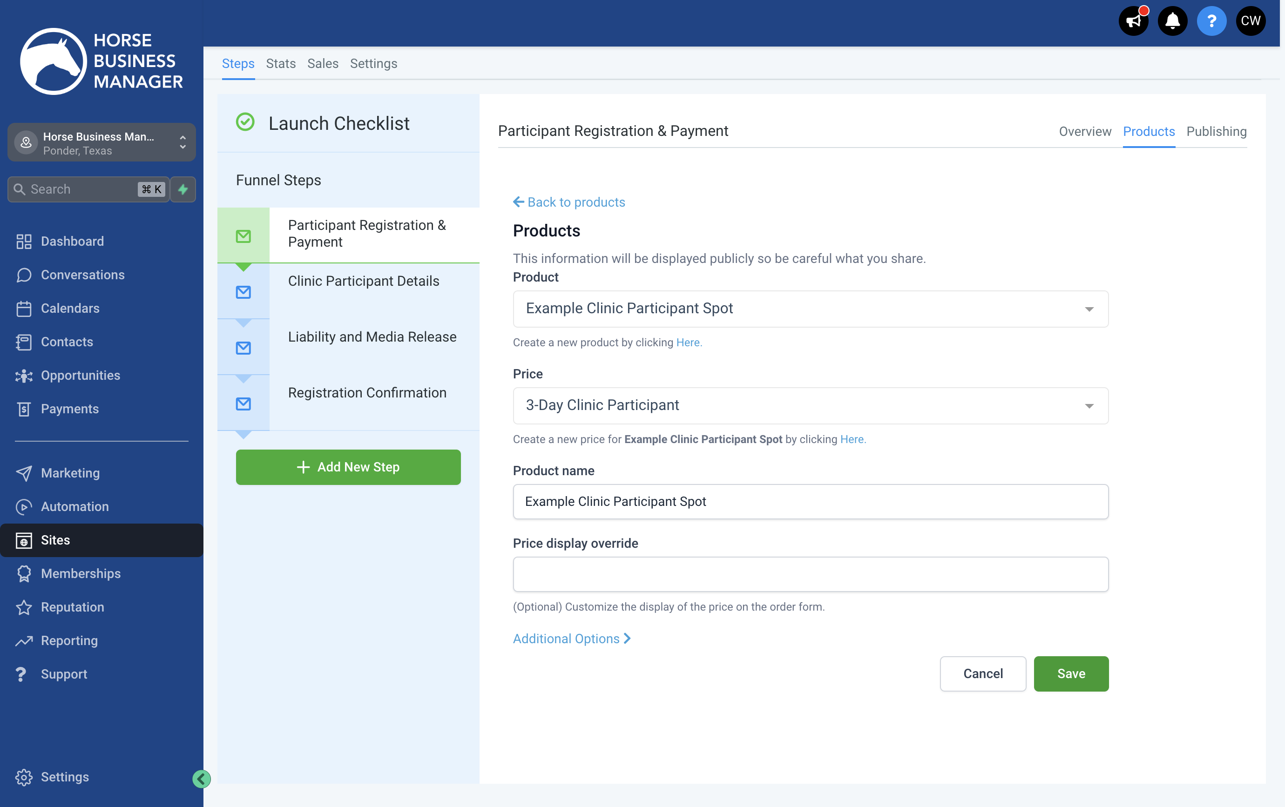1285x807 pixels.
Task: Click the envelope icon for Liability and Media Release
Action: (x=243, y=348)
